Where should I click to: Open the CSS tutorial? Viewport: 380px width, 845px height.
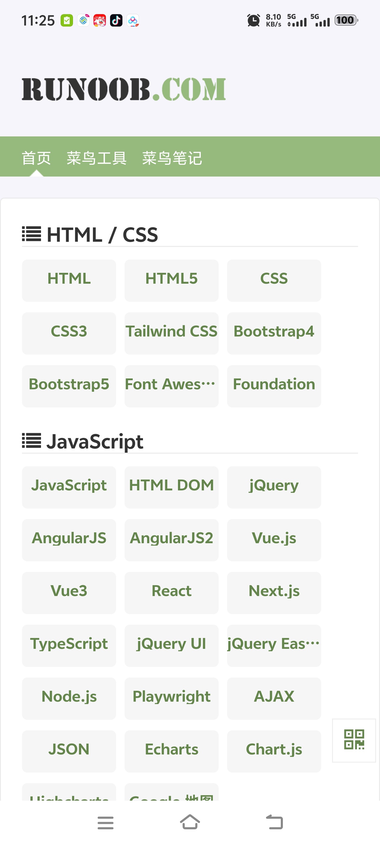274,280
